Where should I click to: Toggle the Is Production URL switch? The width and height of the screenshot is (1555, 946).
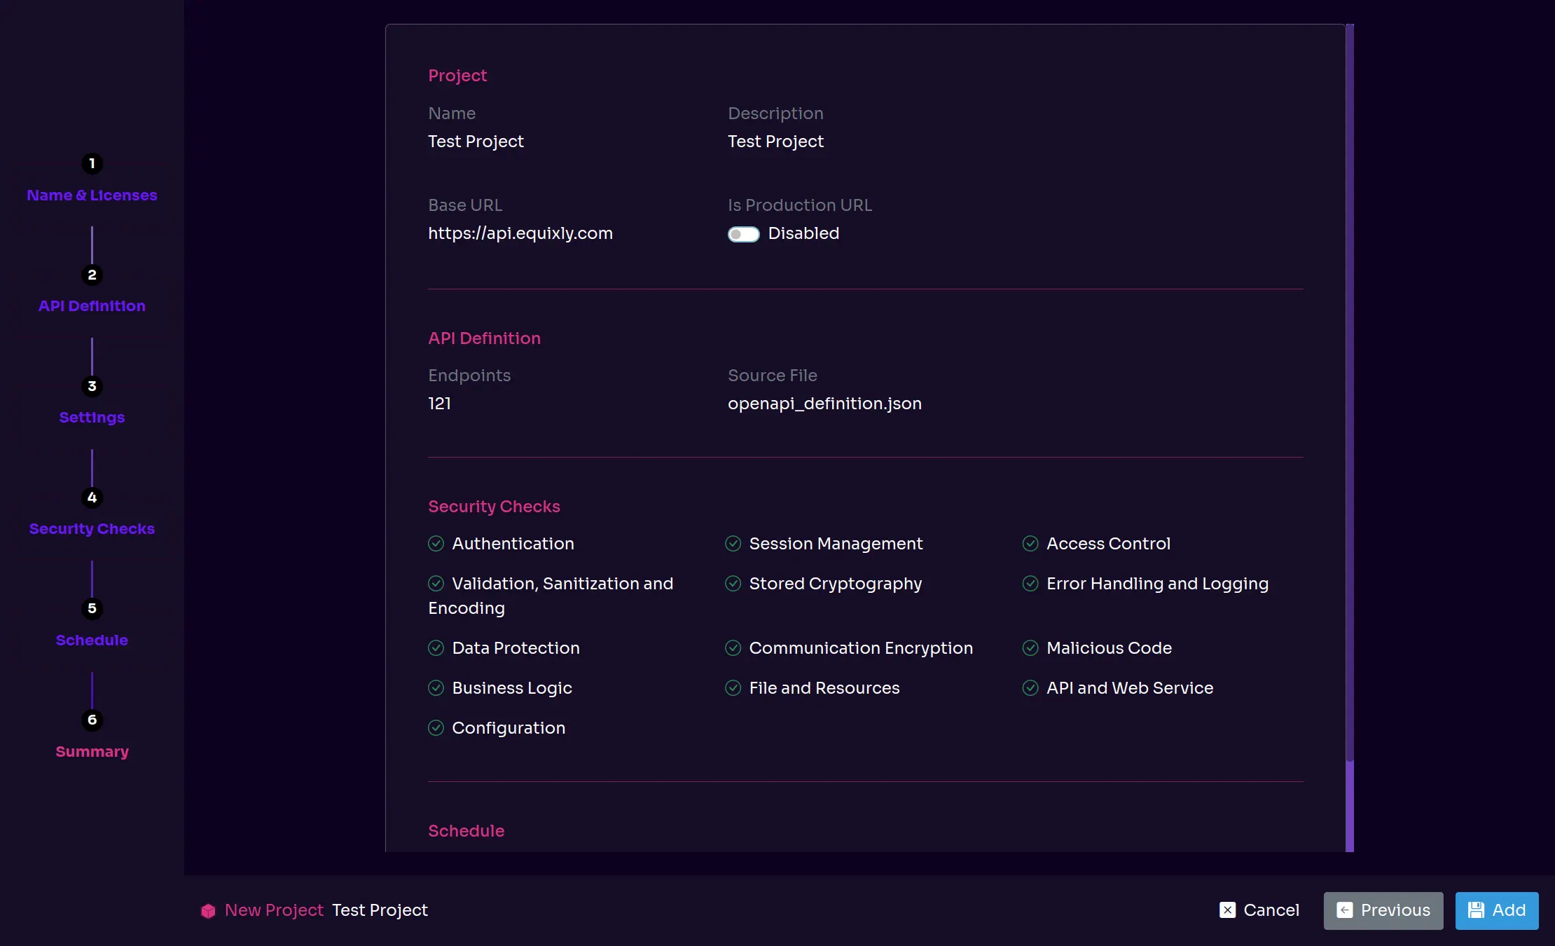coord(743,234)
